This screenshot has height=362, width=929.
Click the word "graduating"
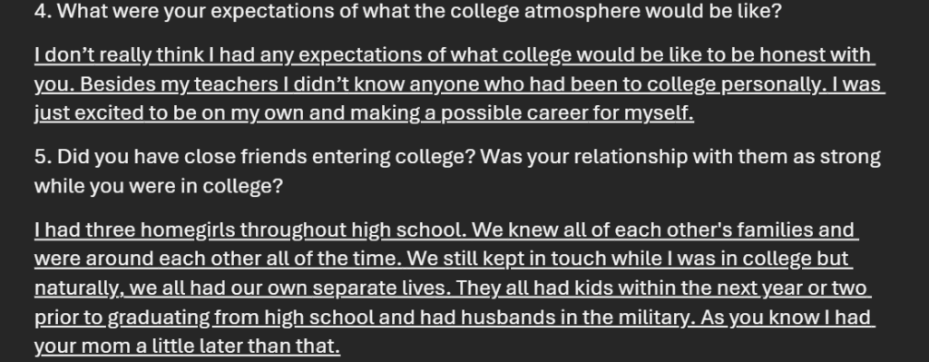tap(158, 318)
